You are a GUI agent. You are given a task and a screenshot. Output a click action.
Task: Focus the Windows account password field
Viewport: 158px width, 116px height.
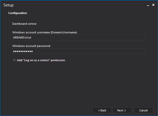pyautogui.click(x=79, y=51)
